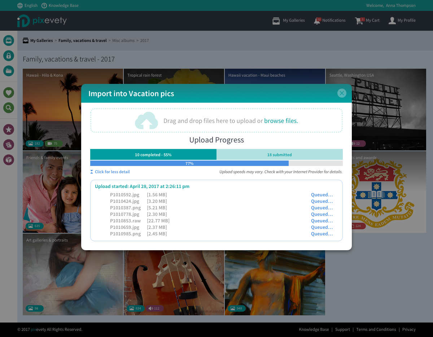Open My Cart in top navigation

373,21
